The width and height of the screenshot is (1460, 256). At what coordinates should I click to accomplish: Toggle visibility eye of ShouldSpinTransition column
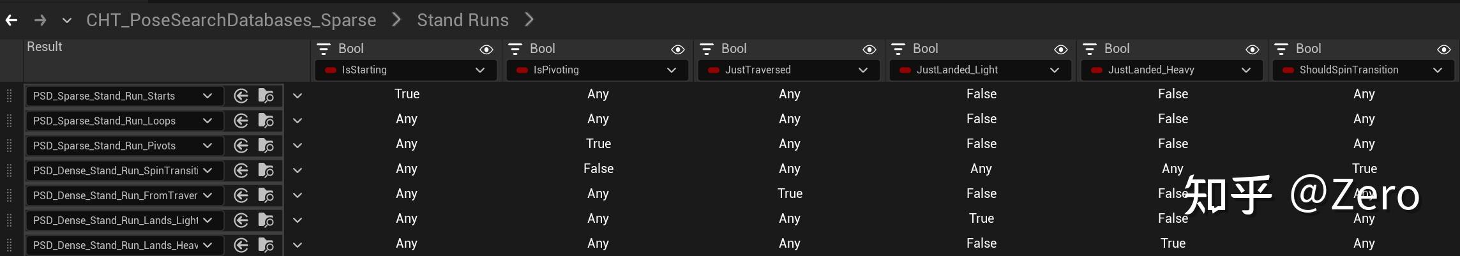[x=1444, y=50]
